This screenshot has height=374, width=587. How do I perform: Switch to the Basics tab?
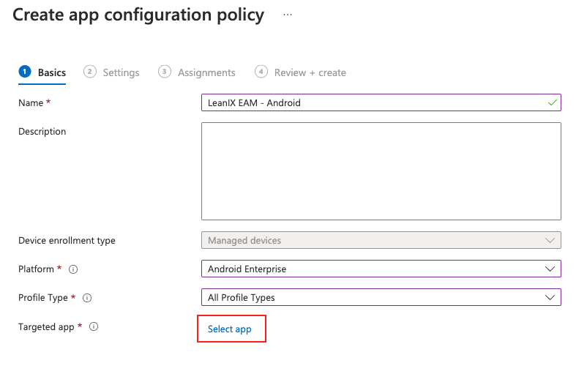click(x=52, y=72)
